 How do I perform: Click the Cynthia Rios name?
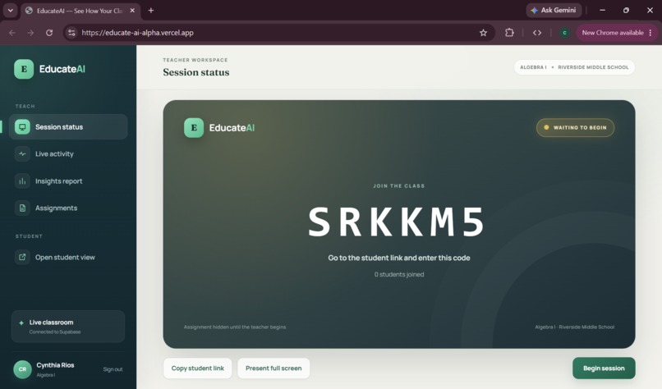pos(55,365)
